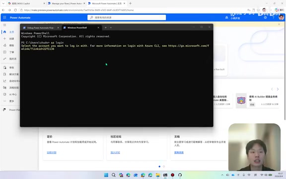Add a new tab in Windows Terminal

click(x=106, y=27)
